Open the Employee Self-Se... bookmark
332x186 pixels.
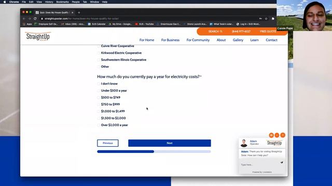coord(46,24)
